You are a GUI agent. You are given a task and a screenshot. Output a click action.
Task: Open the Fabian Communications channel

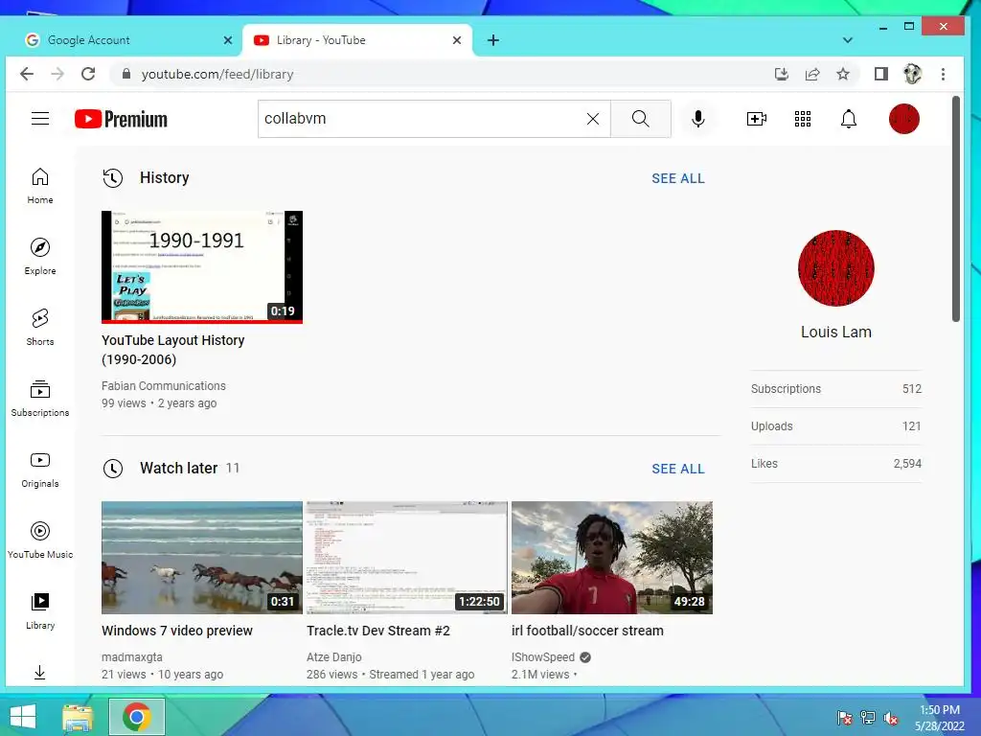163,386
